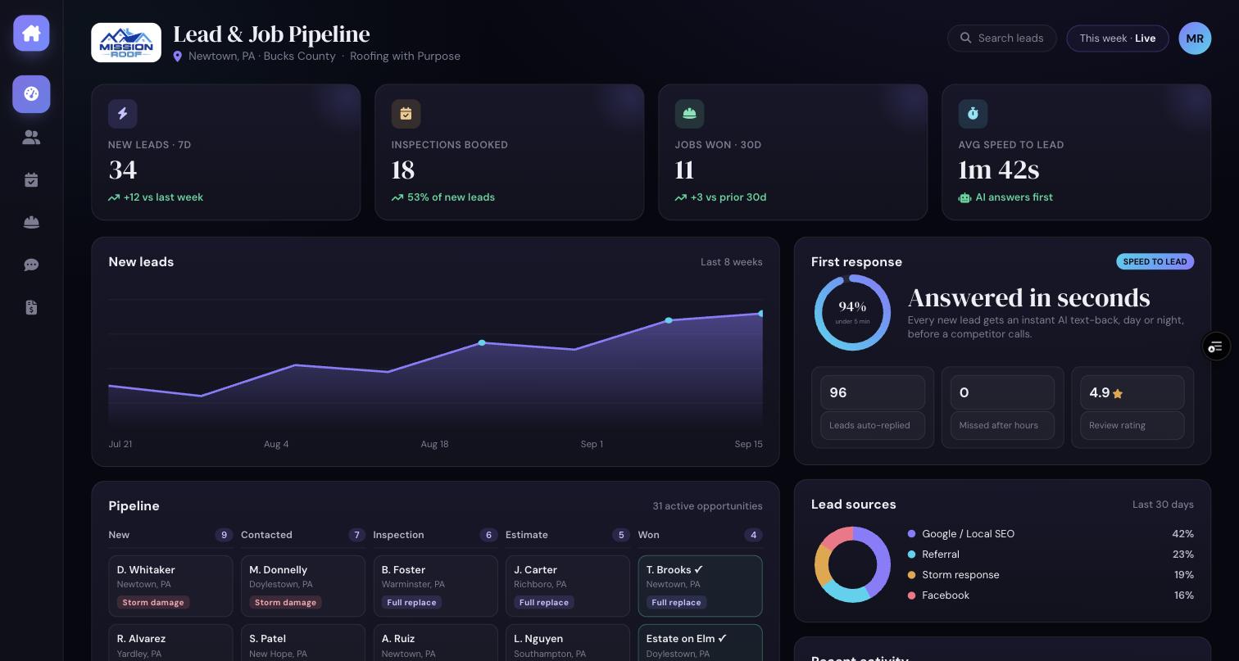This screenshot has width=1239, height=661.
Task: Click the 34 new leads value
Action: tap(123, 170)
